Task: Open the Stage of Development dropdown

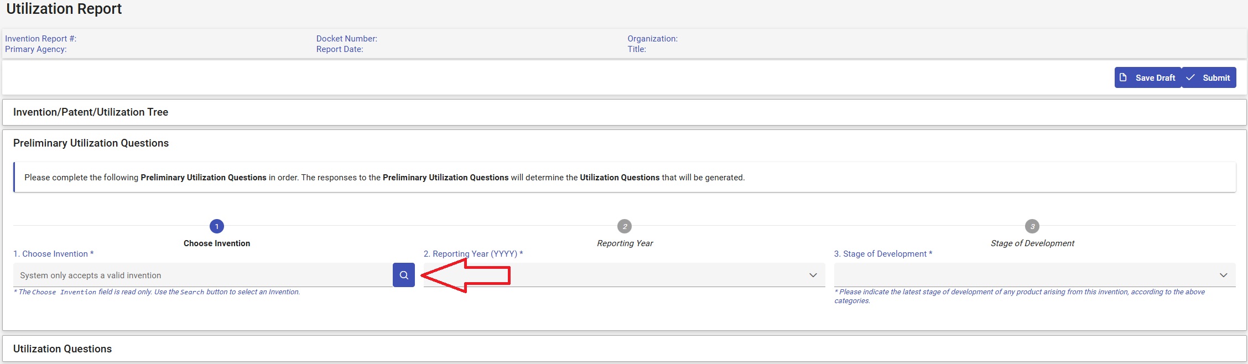Action: (1223, 275)
